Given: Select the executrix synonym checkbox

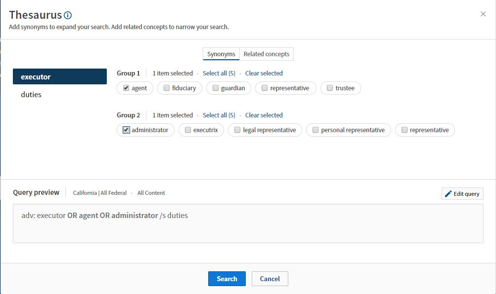Looking at the screenshot, I should pyautogui.click(x=188, y=130).
